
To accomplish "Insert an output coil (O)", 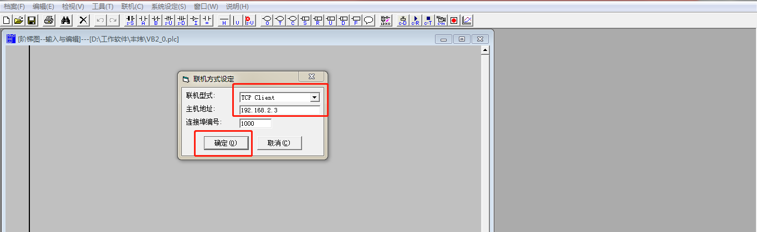I will point(267,20).
